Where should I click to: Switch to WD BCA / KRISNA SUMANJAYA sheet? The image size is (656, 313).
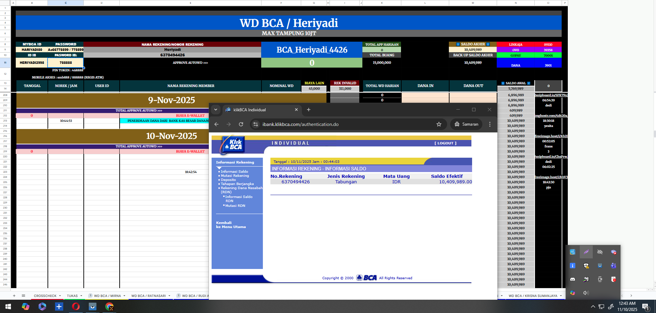533,296
